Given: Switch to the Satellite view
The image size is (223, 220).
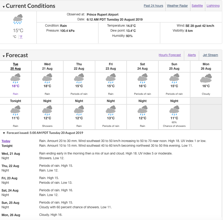Looking at the screenshot, I should pos(197,5).
